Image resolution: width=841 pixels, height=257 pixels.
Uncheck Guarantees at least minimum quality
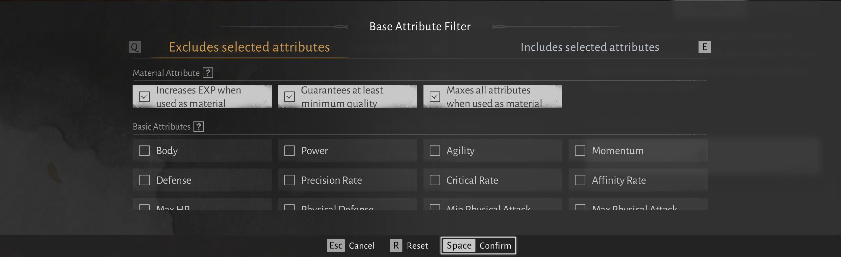290,97
